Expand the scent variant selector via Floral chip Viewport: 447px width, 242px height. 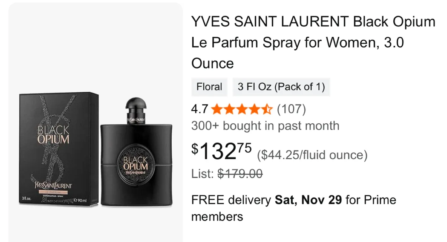(x=209, y=87)
